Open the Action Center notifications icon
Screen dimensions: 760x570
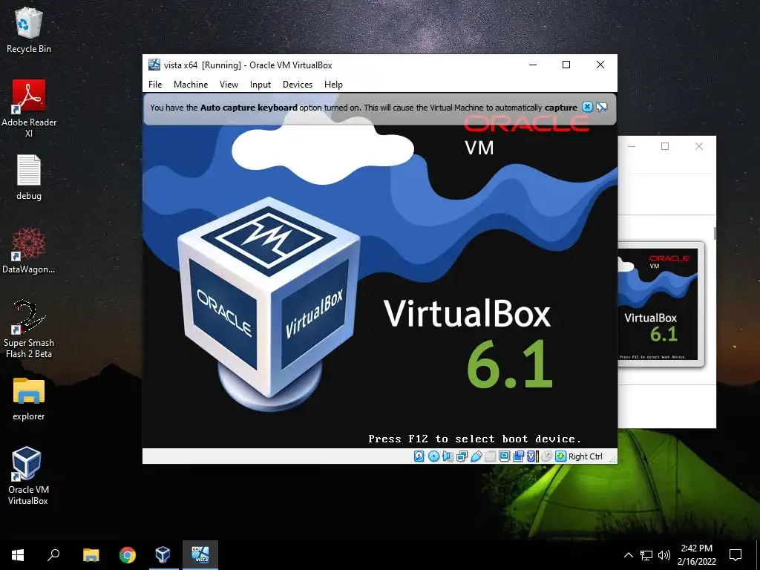pyautogui.click(x=736, y=555)
